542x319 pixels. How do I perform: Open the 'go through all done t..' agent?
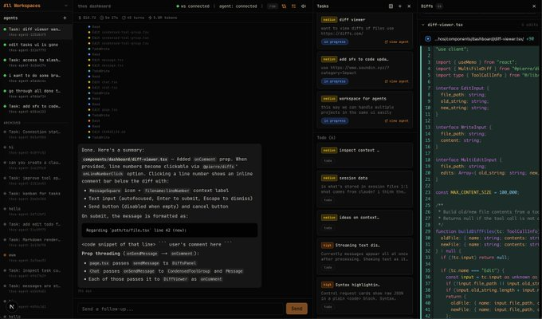(x=36, y=94)
